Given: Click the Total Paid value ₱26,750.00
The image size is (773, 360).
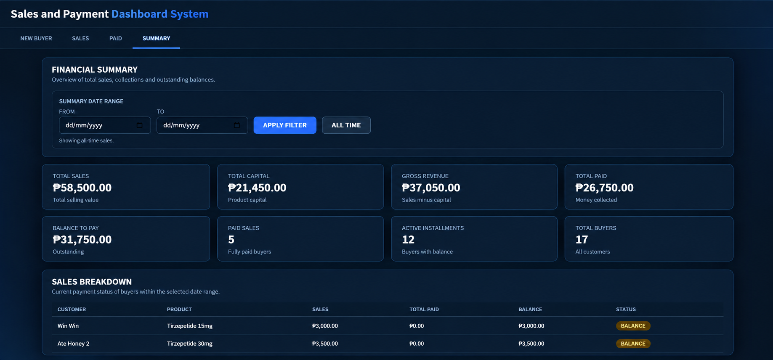Looking at the screenshot, I should [x=604, y=188].
